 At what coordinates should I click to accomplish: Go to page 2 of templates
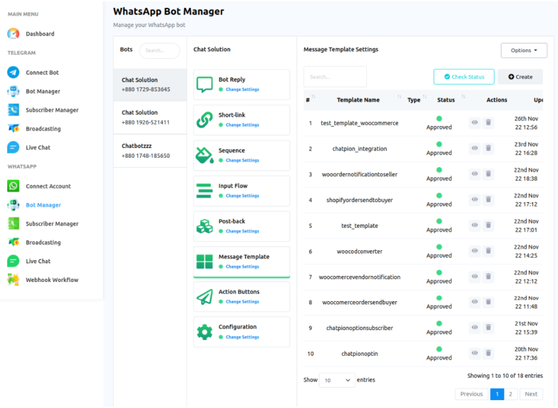(510, 393)
